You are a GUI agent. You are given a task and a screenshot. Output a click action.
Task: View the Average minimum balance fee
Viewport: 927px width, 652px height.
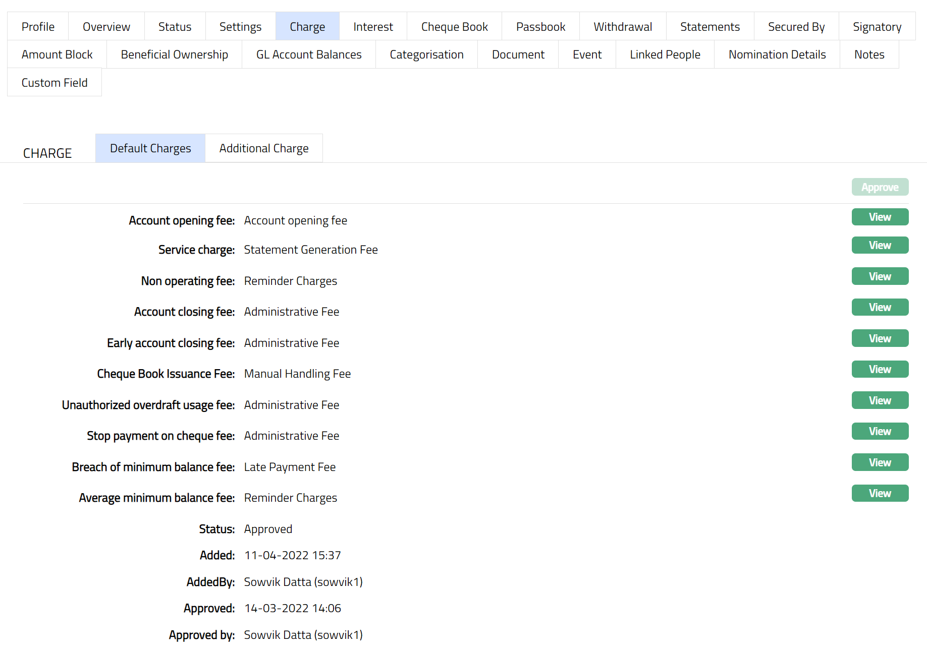click(x=880, y=494)
